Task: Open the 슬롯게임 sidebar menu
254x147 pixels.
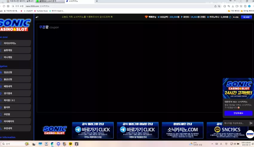Action: [x=15, y=50]
